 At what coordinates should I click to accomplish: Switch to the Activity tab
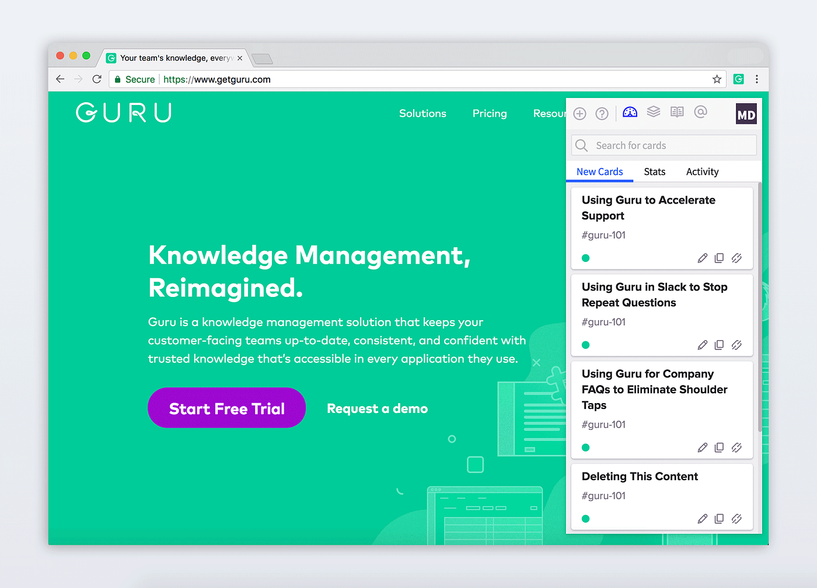tap(702, 171)
